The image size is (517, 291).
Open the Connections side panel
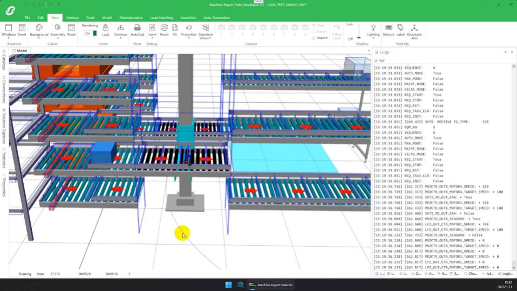pyautogui.click(x=4, y=90)
